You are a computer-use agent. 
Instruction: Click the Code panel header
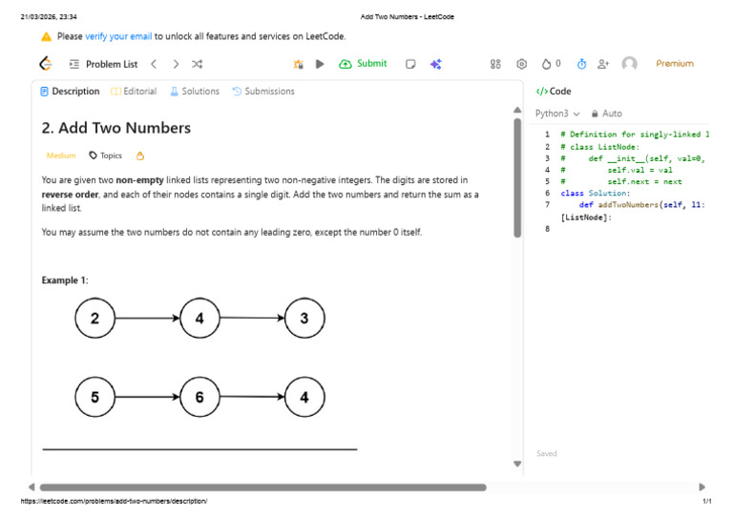[x=554, y=91]
